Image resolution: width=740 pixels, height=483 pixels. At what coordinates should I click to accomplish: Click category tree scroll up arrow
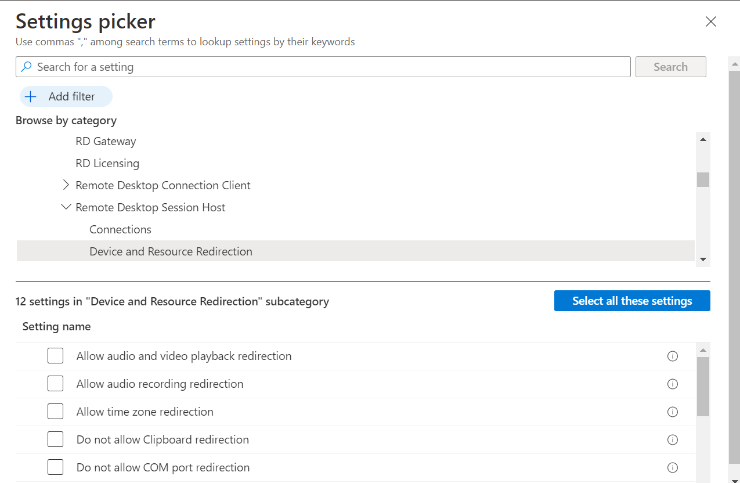click(703, 139)
